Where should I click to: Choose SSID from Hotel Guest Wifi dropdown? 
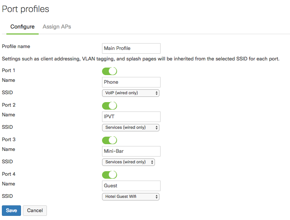coord(131,197)
